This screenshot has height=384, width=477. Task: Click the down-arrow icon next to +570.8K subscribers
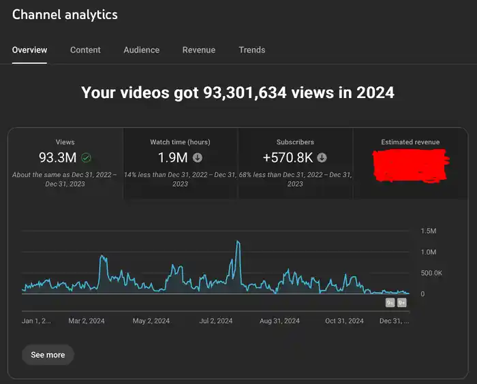pyautogui.click(x=322, y=158)
